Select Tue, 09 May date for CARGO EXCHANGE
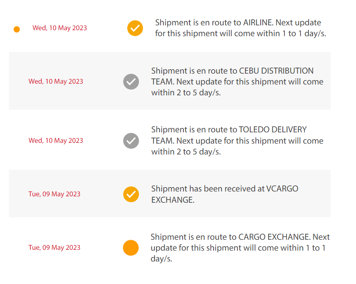 [54, 247]
